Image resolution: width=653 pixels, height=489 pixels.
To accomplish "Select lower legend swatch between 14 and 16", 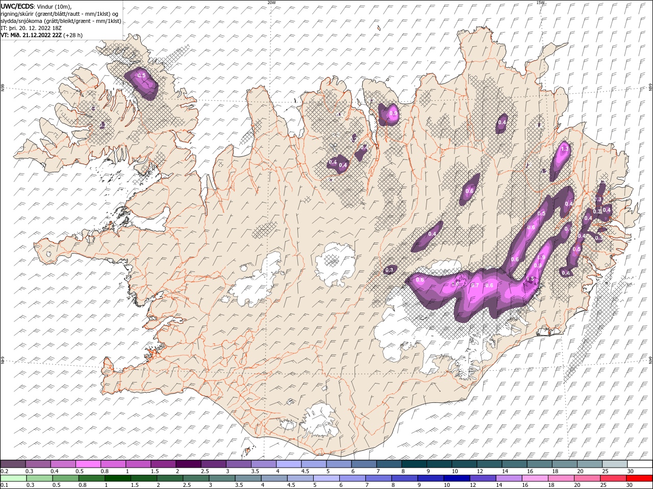I will pyautogui.click(x=509, y=478).
